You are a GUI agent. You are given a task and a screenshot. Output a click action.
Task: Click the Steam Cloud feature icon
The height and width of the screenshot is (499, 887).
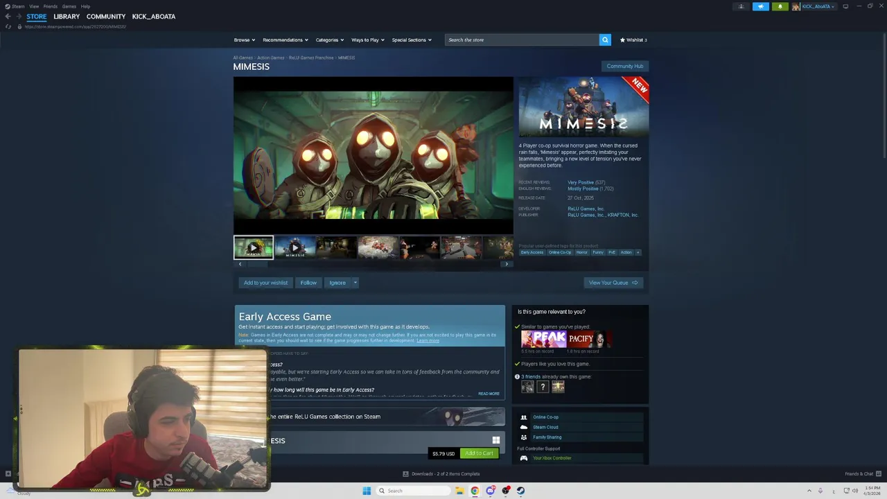[x=524, y=427]
